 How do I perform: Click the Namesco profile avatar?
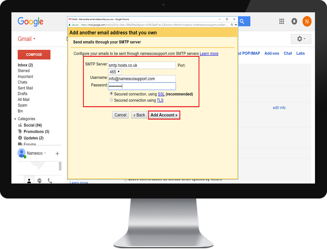coord(22,153)
